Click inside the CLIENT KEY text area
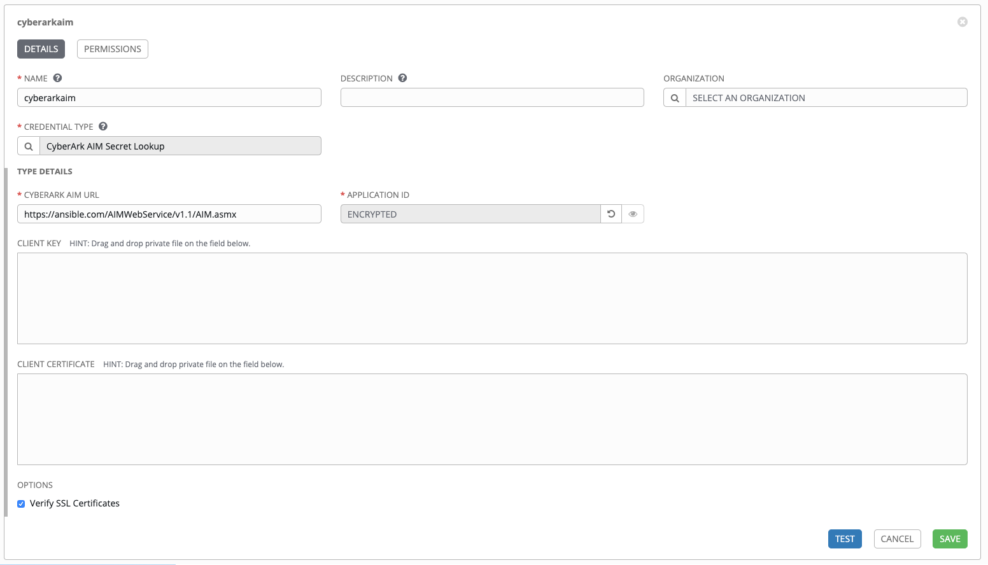This screenshot has width=988, height=565. [492, 298]
